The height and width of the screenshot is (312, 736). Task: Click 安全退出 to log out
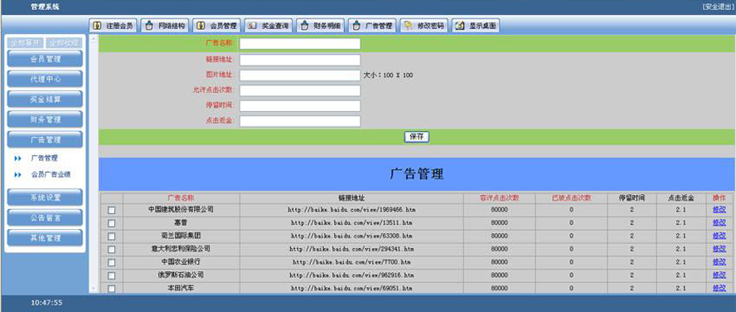pyautogui.click(x=717, y=7)
